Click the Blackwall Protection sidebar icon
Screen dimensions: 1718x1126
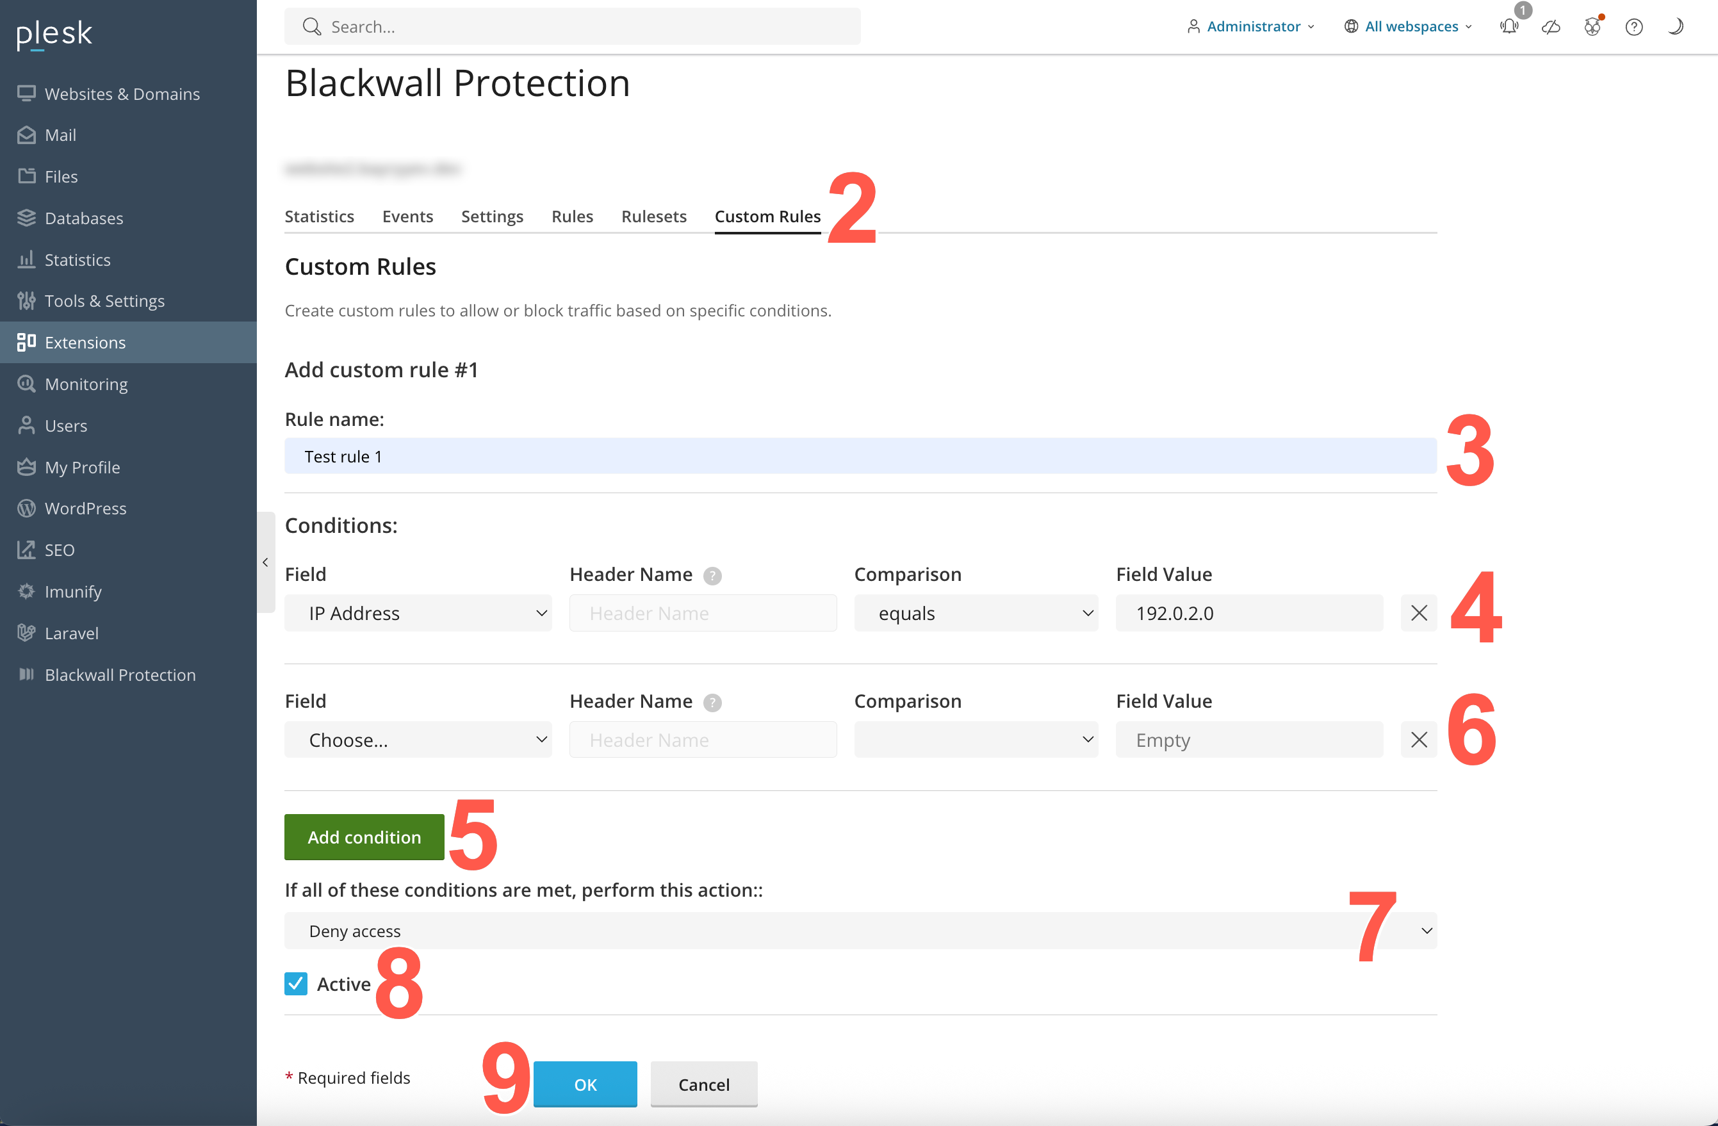27,674
